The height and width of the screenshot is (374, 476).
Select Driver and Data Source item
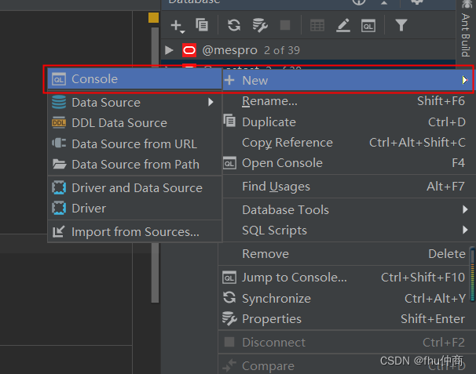click(135, 188)
